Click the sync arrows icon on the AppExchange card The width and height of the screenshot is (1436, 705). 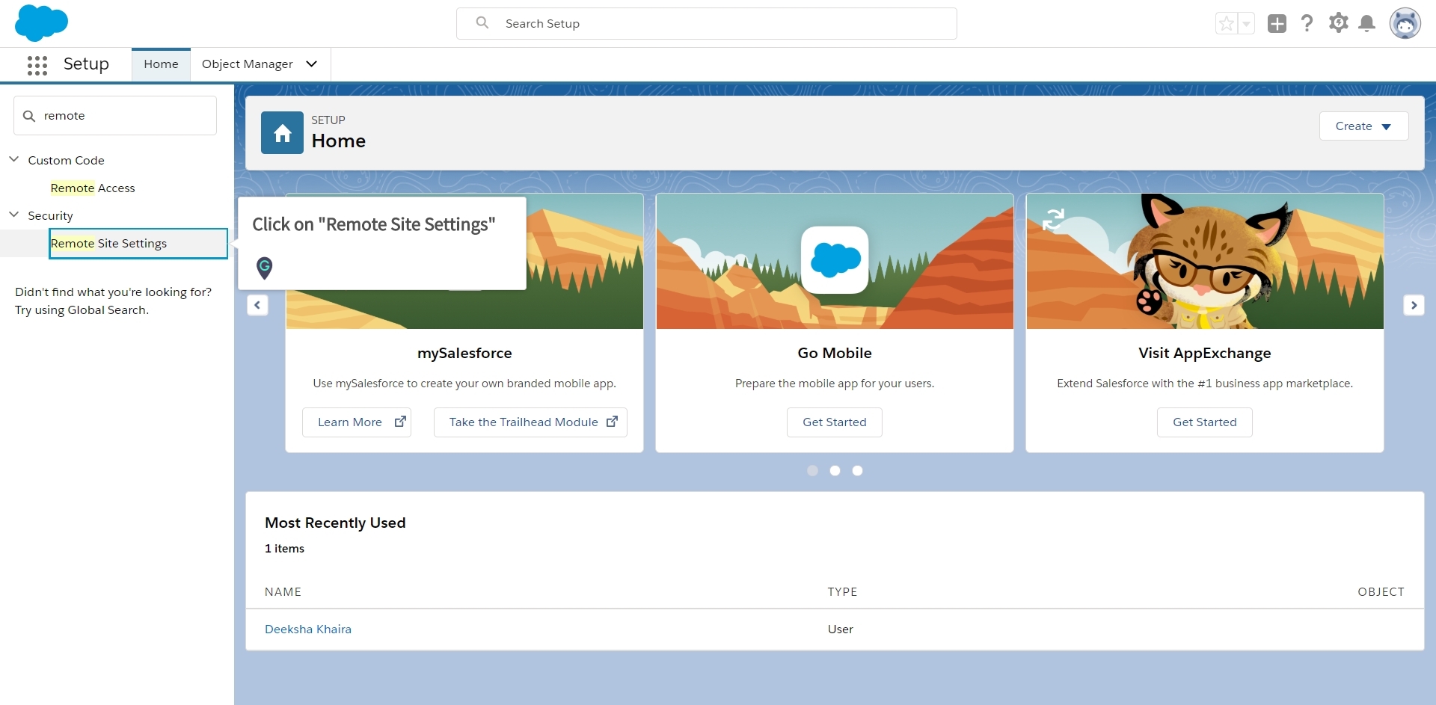1053,219
